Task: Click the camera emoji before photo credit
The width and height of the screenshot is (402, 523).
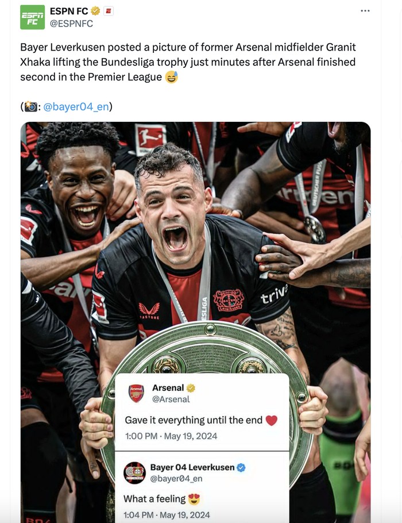Action: (x=30, y=106)
